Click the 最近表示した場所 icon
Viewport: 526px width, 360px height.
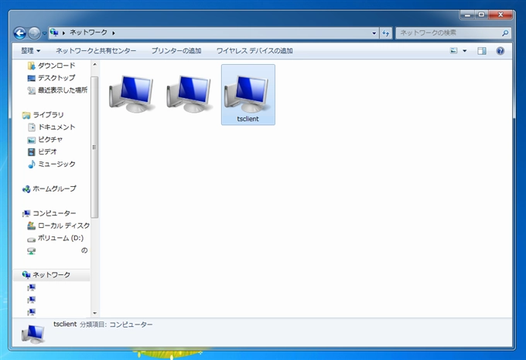tap(31, 90)
